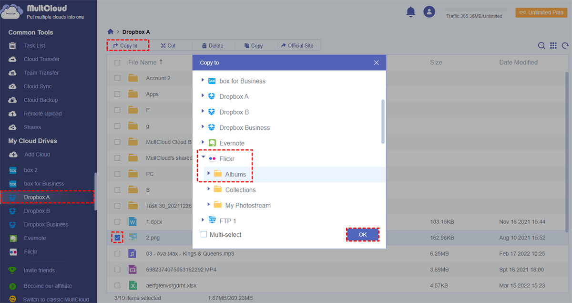
Task: Expand Dropbox A in dialog tree
Action: (x=203, y=96)
